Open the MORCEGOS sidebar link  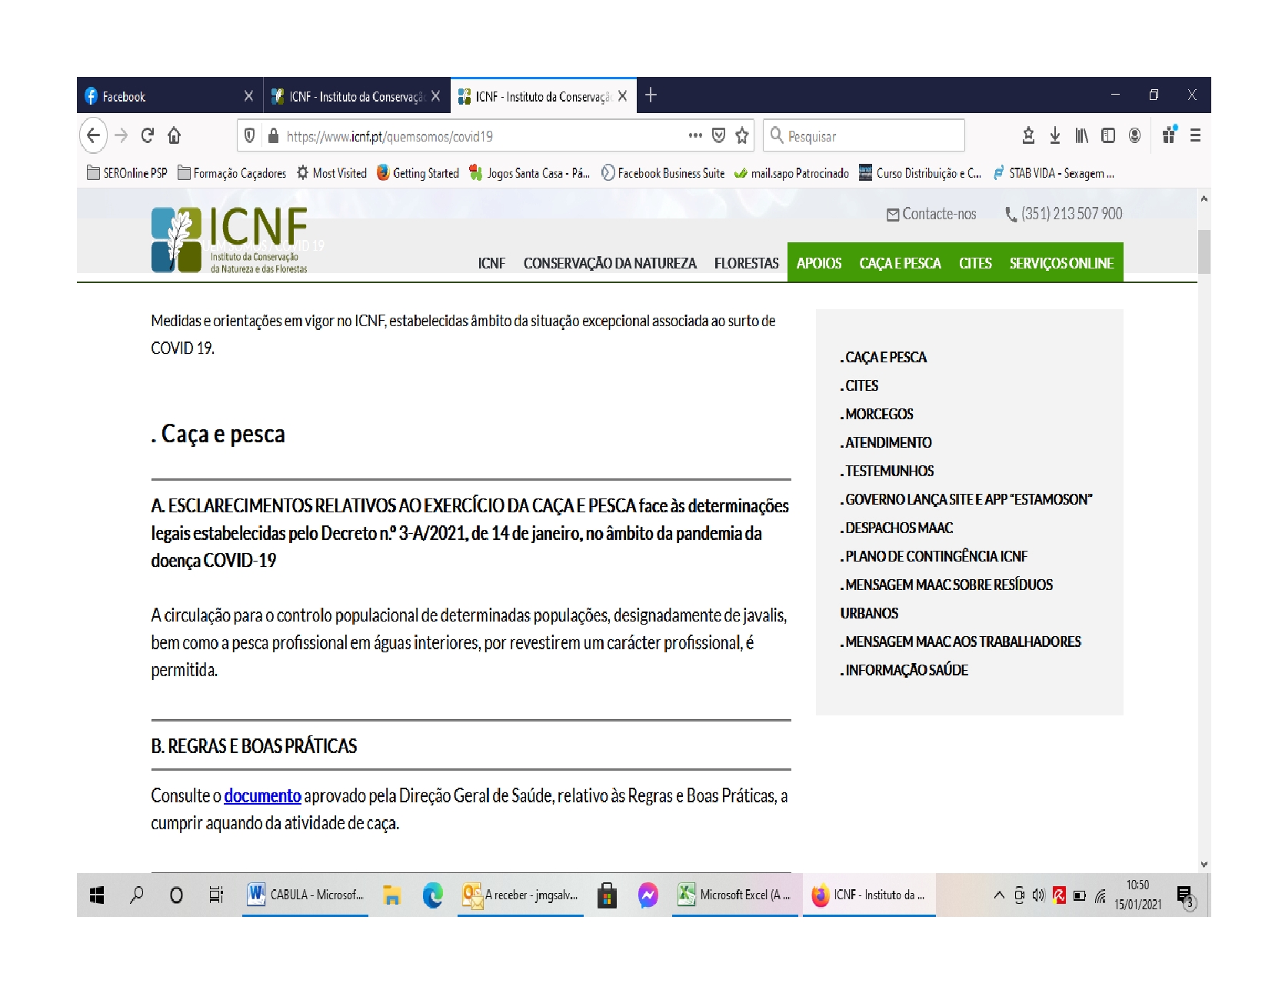tap(879, 415)
